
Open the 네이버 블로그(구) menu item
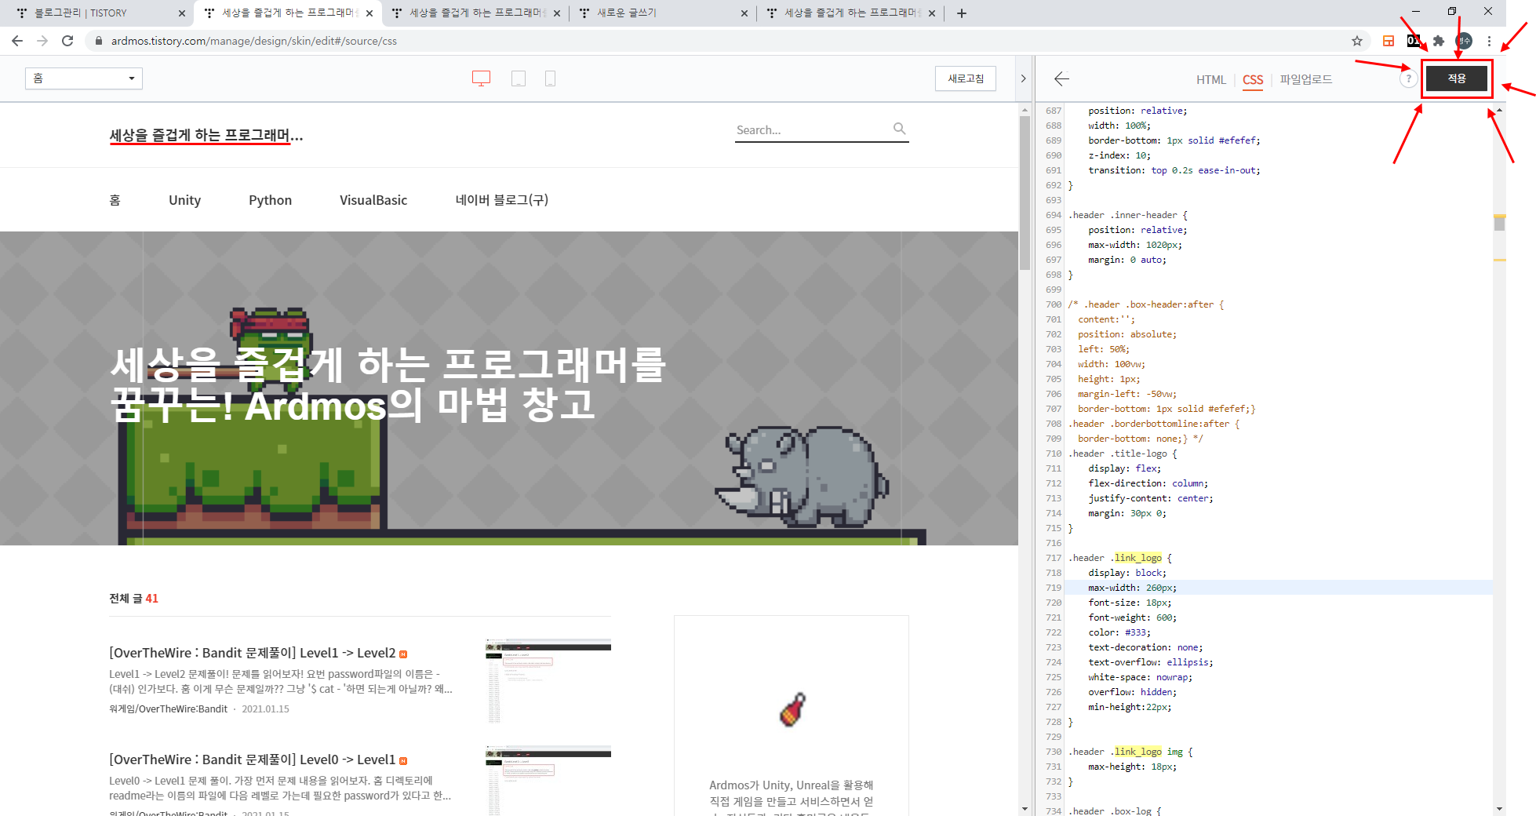502,200
